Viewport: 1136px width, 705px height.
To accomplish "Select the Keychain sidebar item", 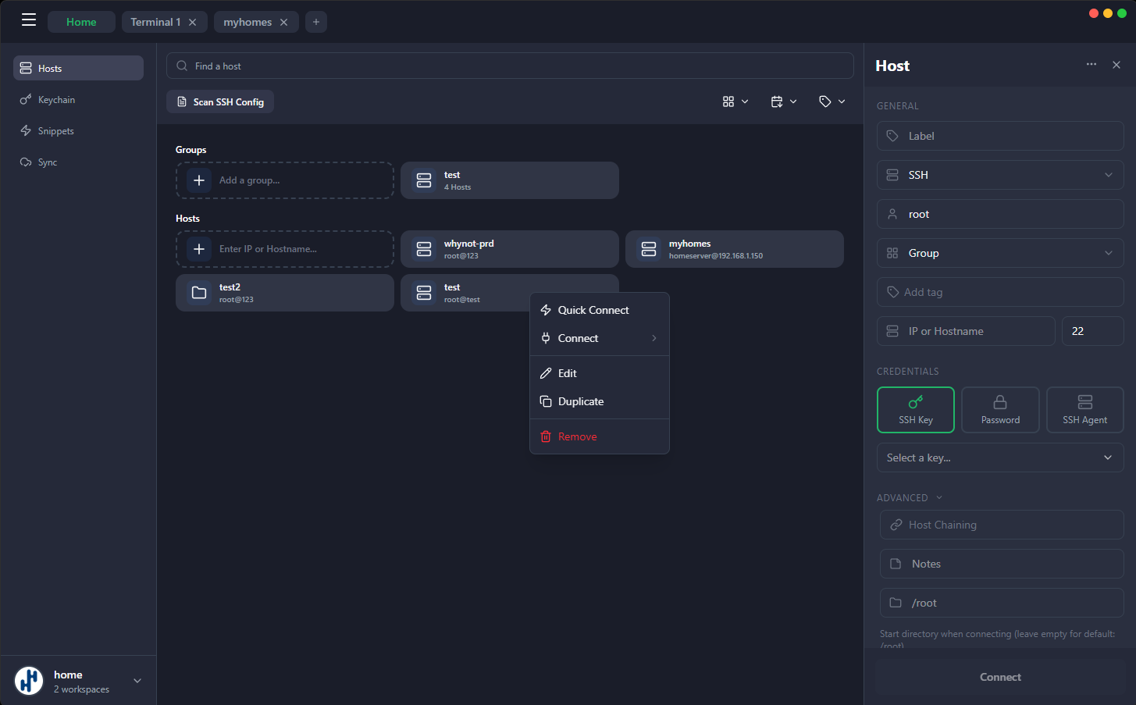I will point(55,99).
